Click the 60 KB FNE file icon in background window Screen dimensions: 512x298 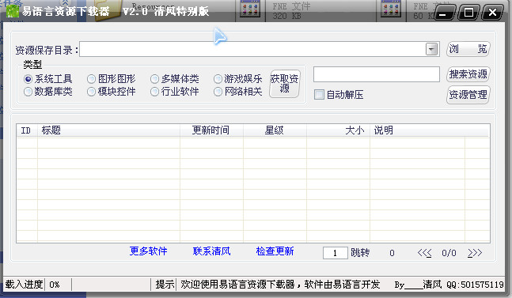point(391,9)
